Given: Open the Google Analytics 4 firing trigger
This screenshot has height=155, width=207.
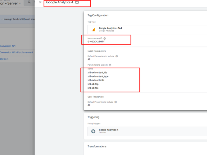Looking at the screenshot, I should coord(147,131).
